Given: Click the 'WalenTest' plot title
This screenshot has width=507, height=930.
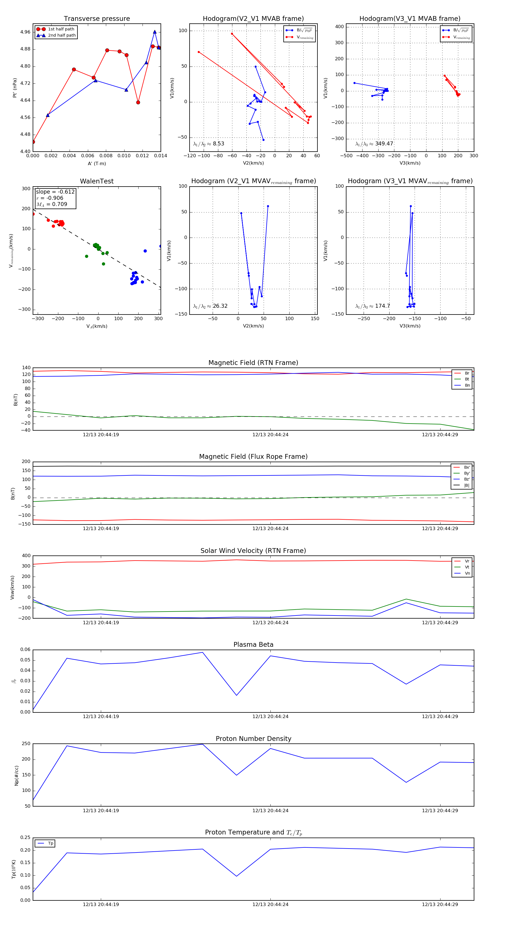Looking at the screenshot, I should (x=97, y=181).
